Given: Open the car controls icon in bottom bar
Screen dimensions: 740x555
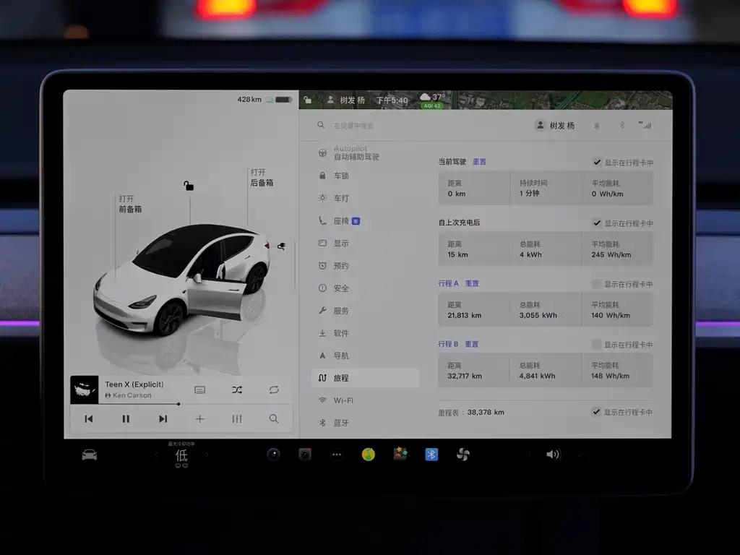Looking at the screenshot, I should pos(90,455).
